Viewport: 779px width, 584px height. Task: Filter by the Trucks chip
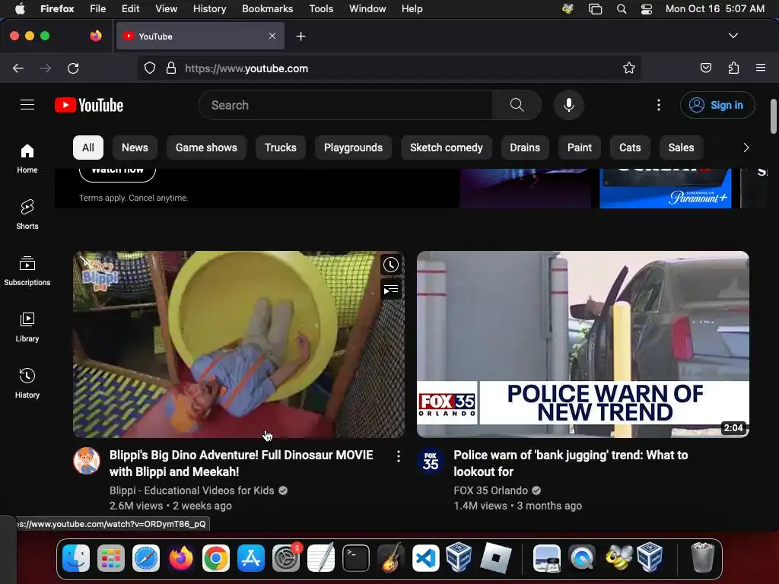pyautogui.click(x=280, y=148)
